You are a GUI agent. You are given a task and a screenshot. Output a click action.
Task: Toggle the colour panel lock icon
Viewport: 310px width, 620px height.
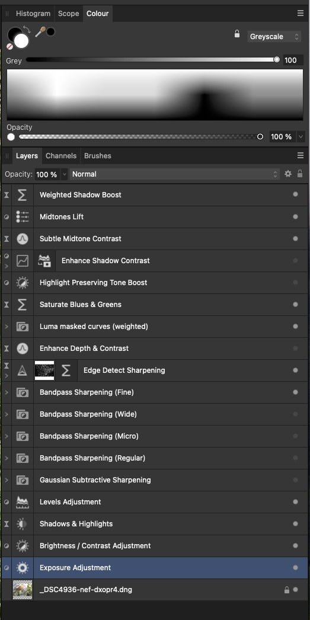click(237, 34)
